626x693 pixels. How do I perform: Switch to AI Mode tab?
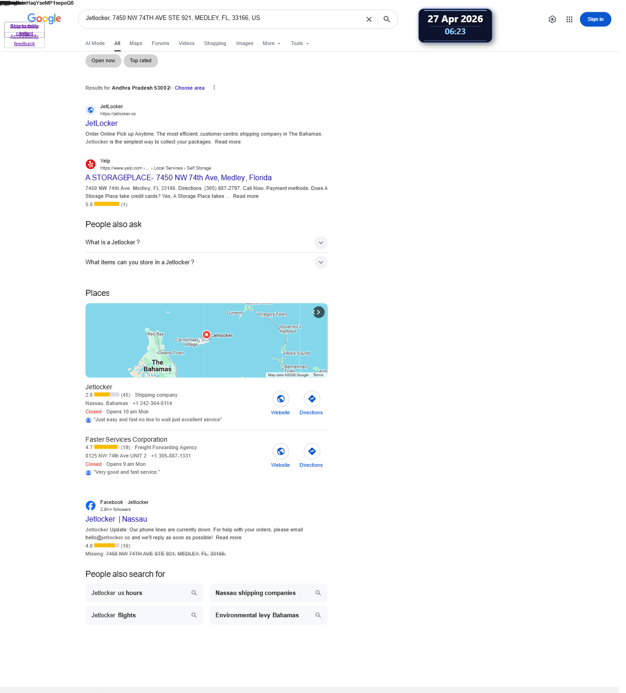[95, 44]
